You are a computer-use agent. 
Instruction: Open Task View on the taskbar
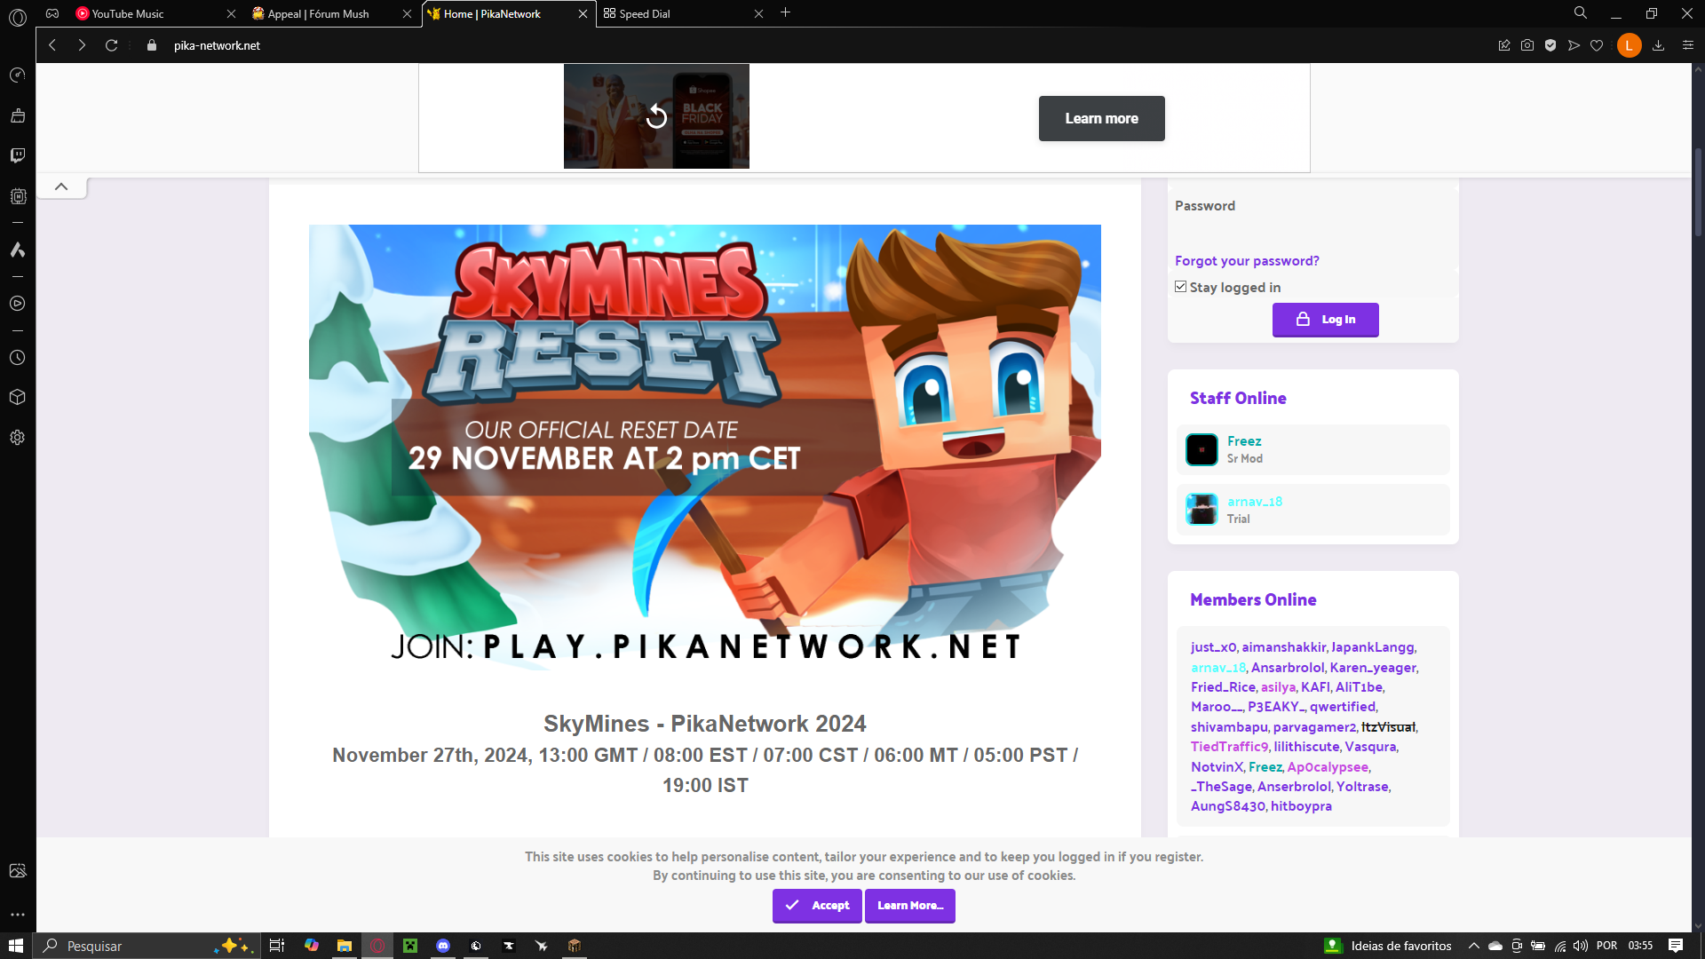point(277,946)
